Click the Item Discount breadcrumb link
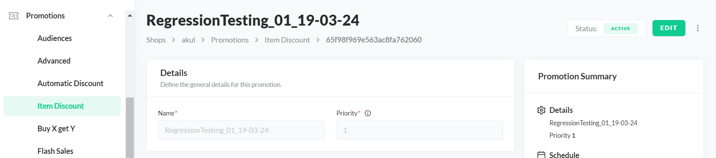Screen dimensions: 716x158 tap(287, 40)
